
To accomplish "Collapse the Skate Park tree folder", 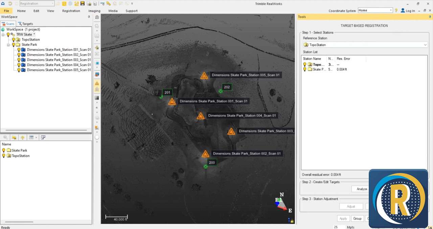I will click(x=8, y=45).
